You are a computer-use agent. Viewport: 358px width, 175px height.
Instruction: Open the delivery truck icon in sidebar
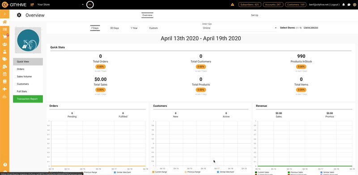[4, 67]
